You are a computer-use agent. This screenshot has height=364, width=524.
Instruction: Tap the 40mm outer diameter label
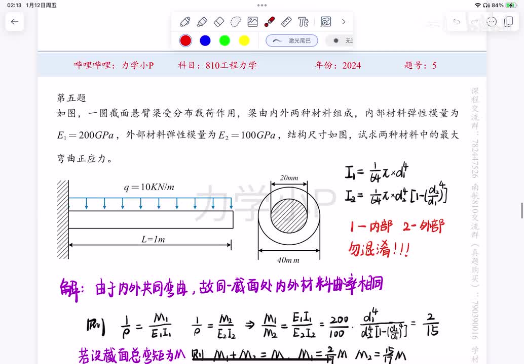pyautogui.click(x=288, y=260)
